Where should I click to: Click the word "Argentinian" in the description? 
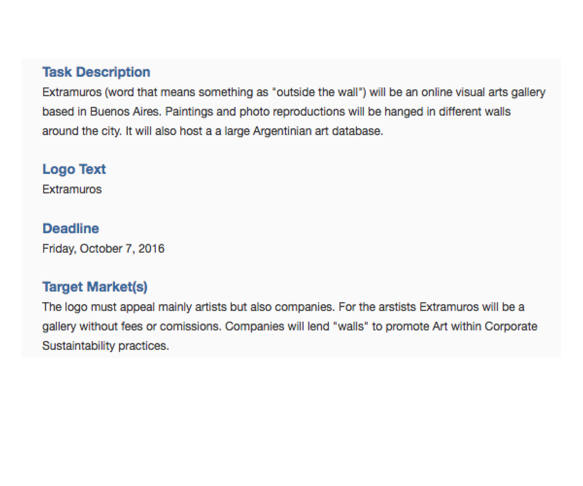point(283,131)
